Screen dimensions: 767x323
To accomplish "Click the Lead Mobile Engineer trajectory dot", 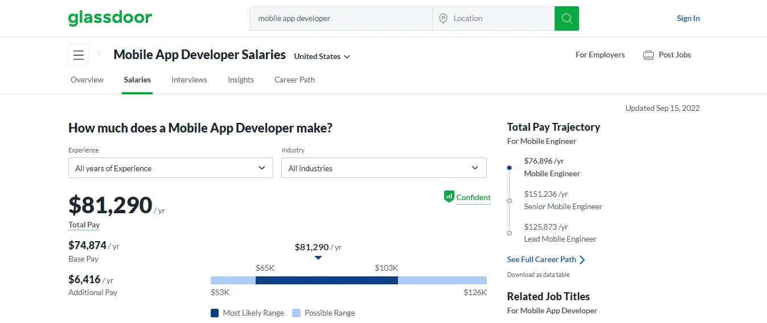I will (x=509, y=233).
